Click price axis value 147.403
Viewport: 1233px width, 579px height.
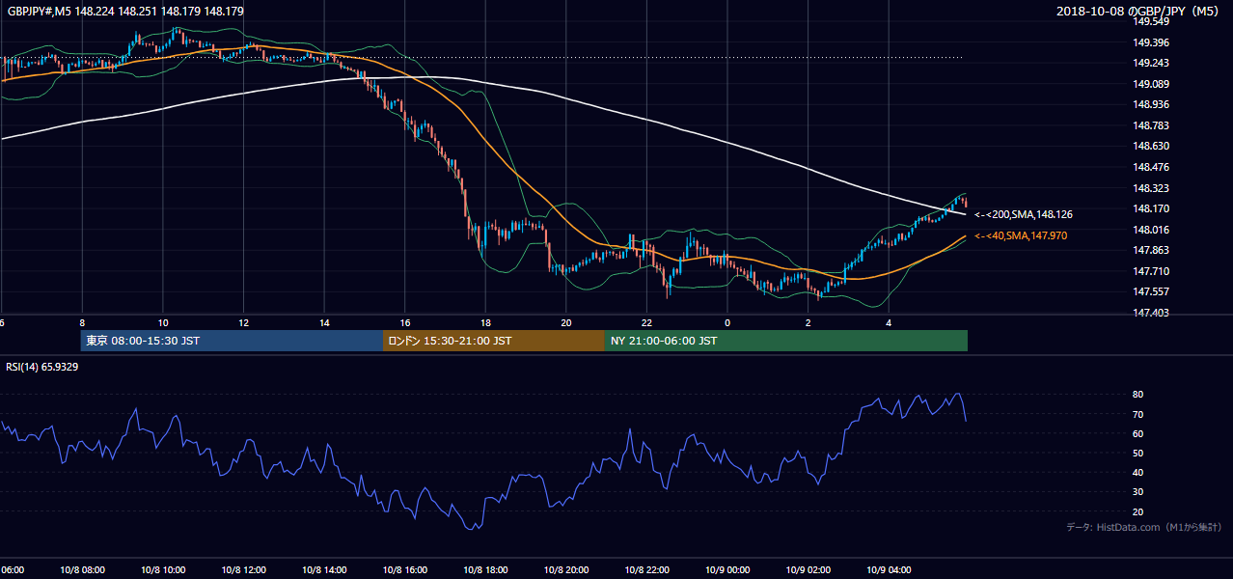click(1151, 313)
